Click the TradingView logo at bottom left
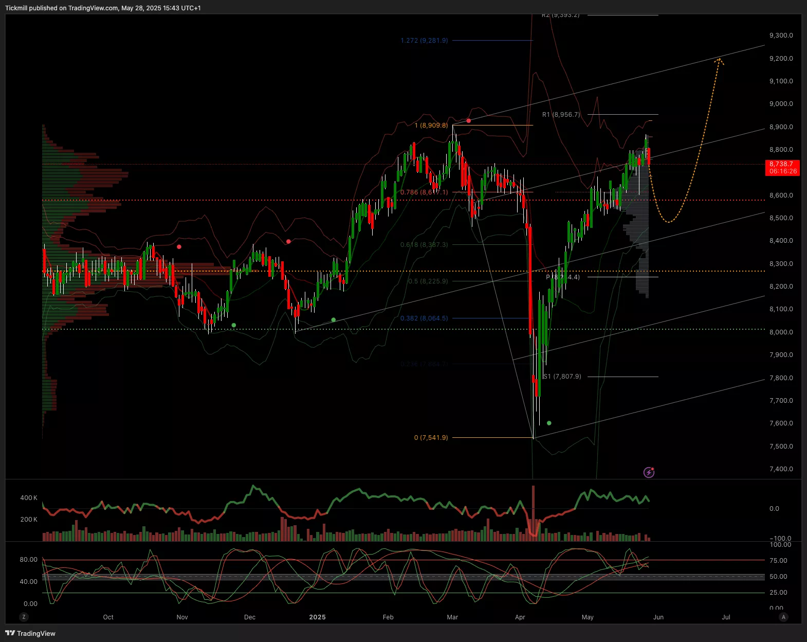The height and width of the screenshot is (642, 807). click(30, 633)
